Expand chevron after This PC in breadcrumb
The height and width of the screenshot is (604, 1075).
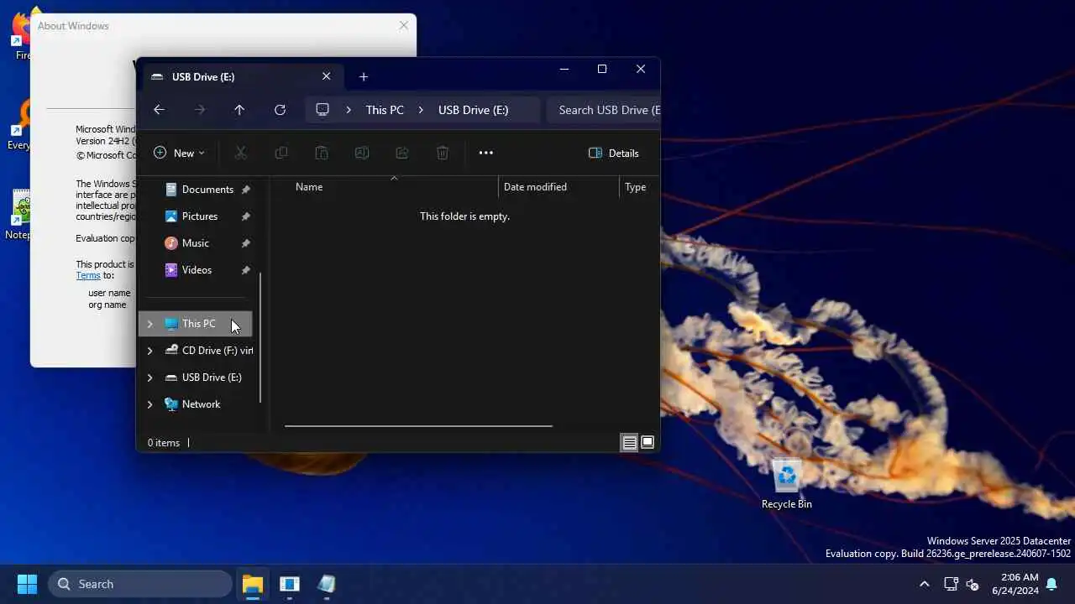pos(421,110)
